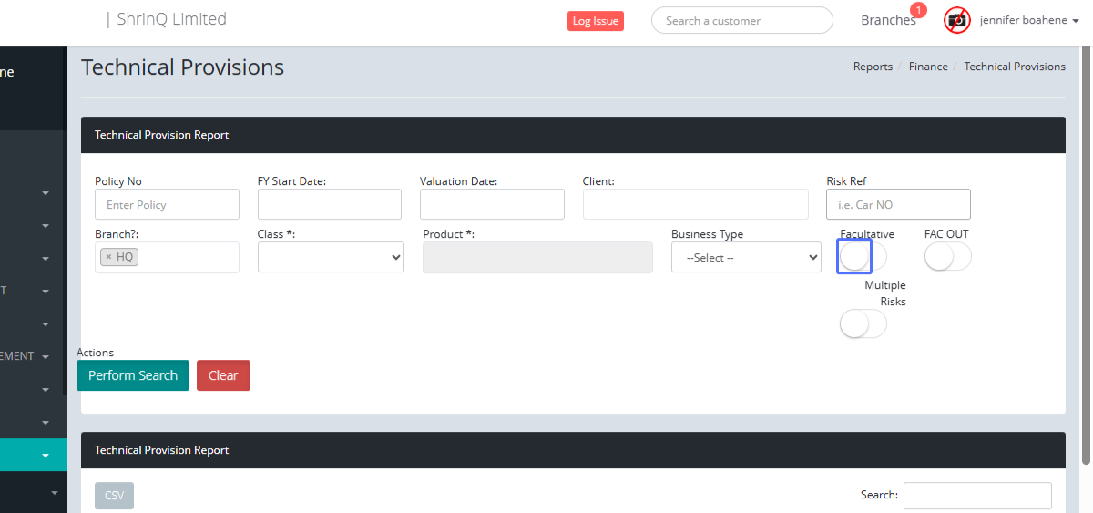The image size is (1093, 513).
Task: Enable the FAC OUT switch
Action: point(947,257)
